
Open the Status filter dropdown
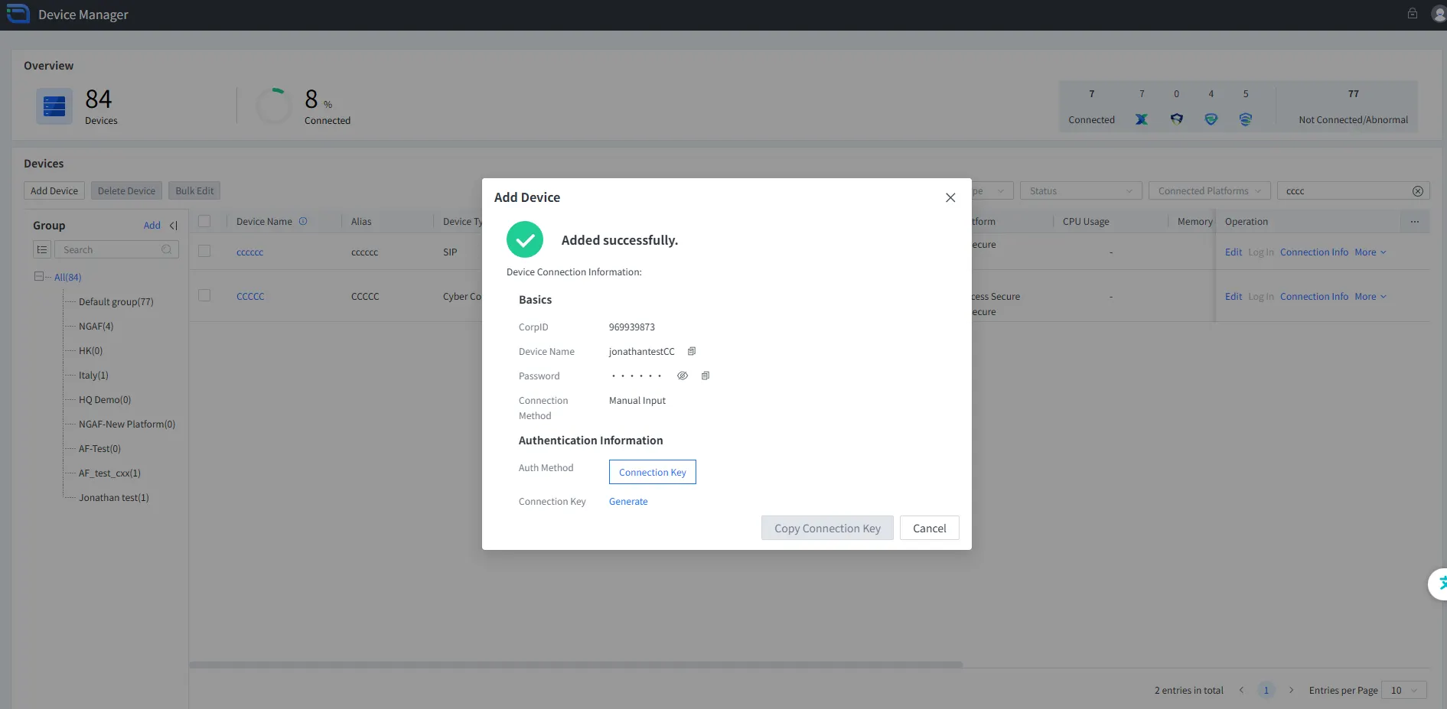point(1080,191)
